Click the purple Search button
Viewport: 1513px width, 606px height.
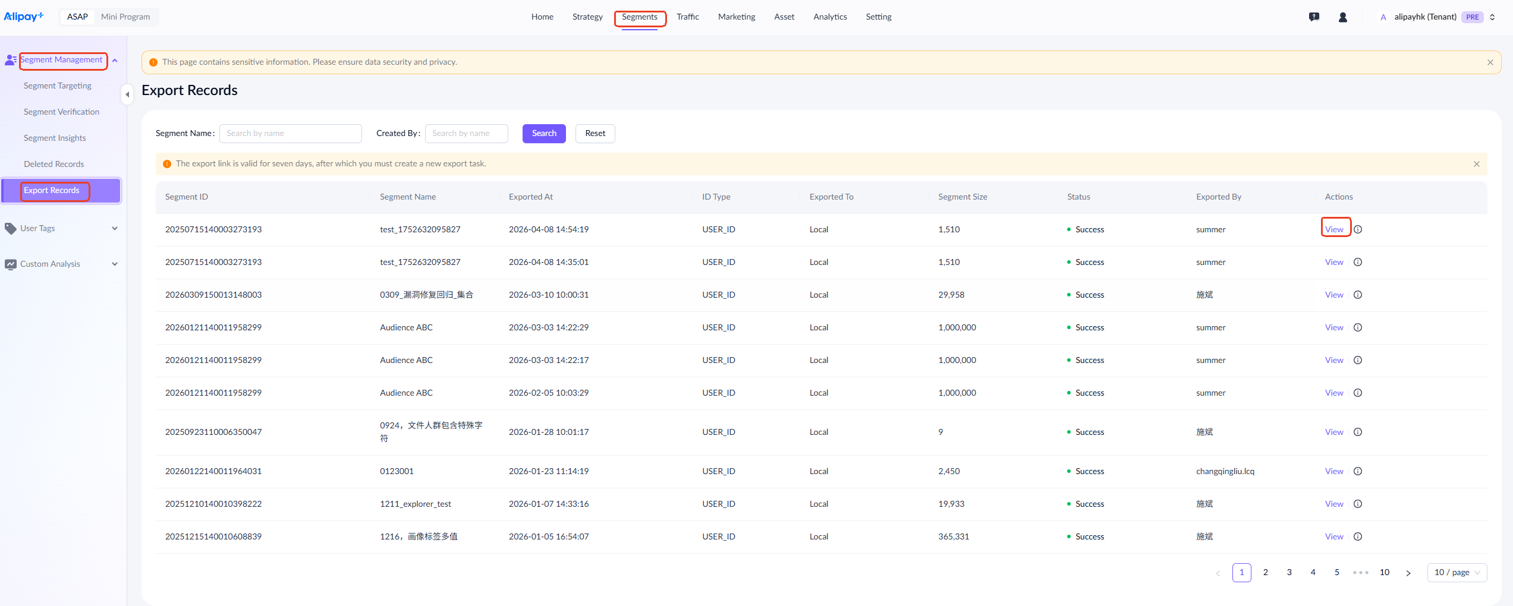point(543,133)
